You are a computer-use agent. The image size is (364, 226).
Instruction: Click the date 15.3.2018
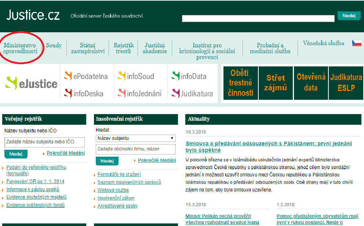coord(196,205)
